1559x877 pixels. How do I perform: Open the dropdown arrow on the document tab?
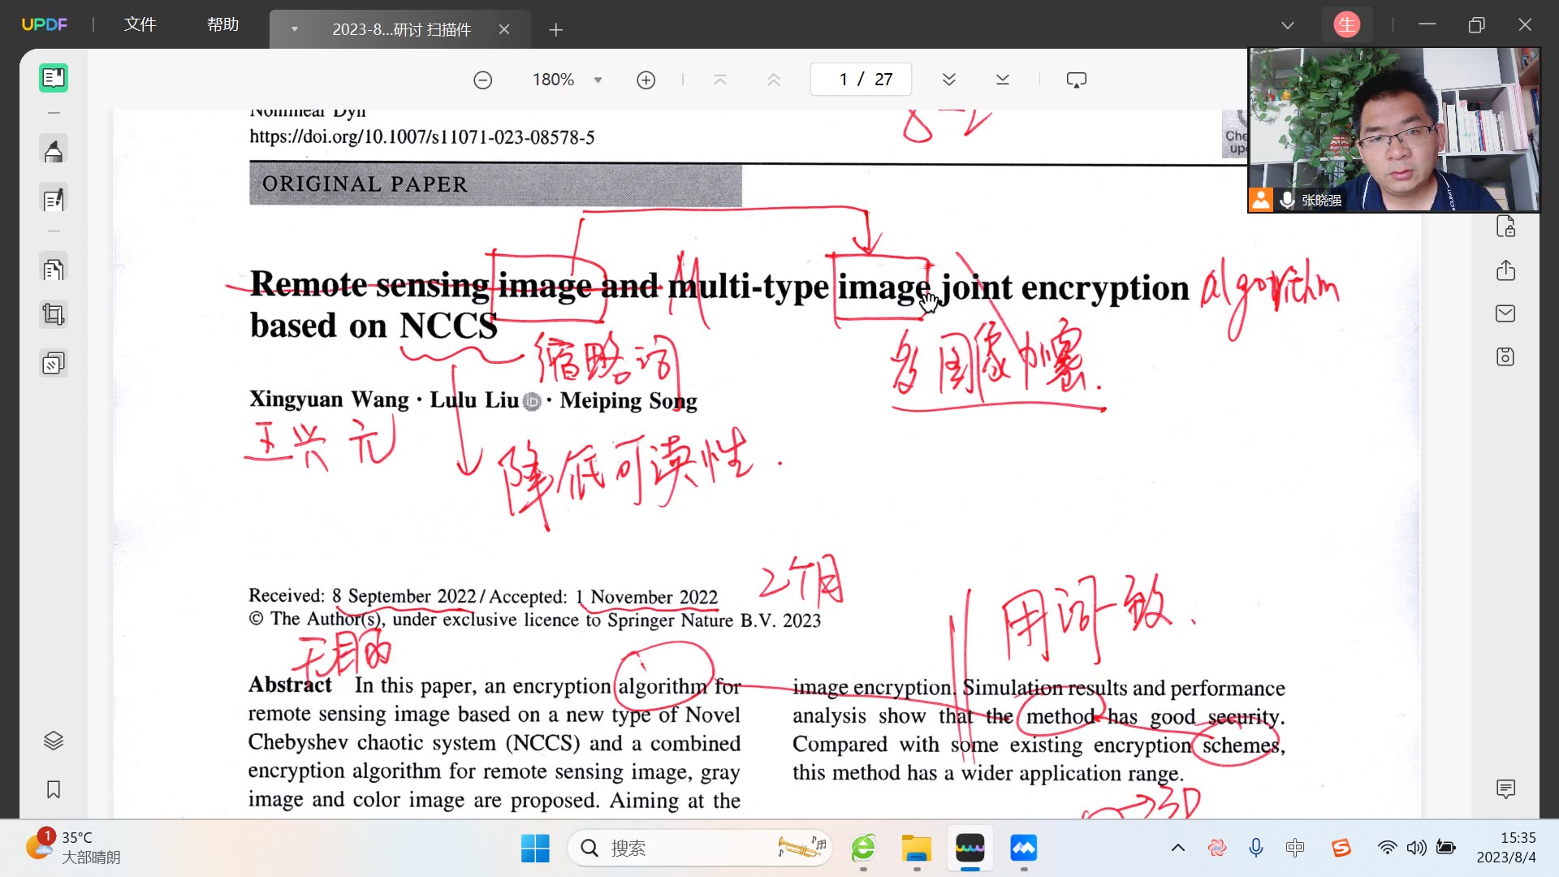[295, 30]
